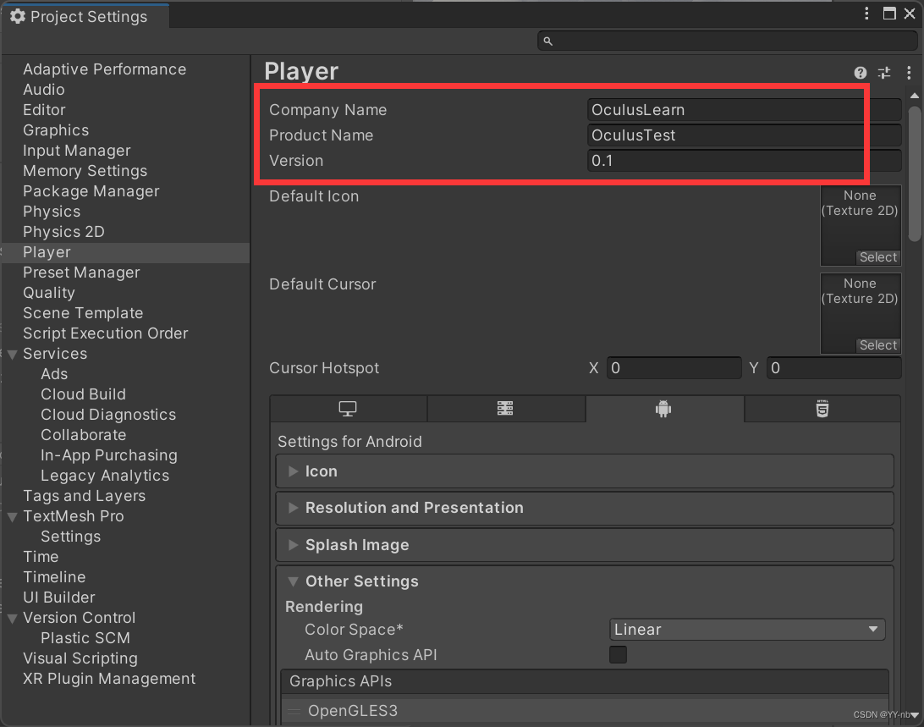Open Legacy Analytics settings
Image resolution: width=924 pixels, height=727 pixels.
(105, 476)
